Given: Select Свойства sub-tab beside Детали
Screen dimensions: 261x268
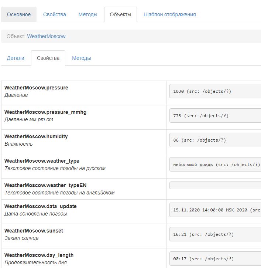Looking at the screenshot, I should pos(48,58).
